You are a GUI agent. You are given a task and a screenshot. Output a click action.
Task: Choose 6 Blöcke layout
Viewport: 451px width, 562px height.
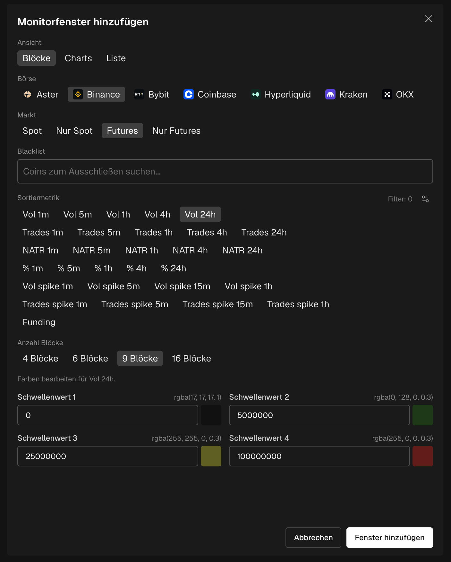(90, 358)
